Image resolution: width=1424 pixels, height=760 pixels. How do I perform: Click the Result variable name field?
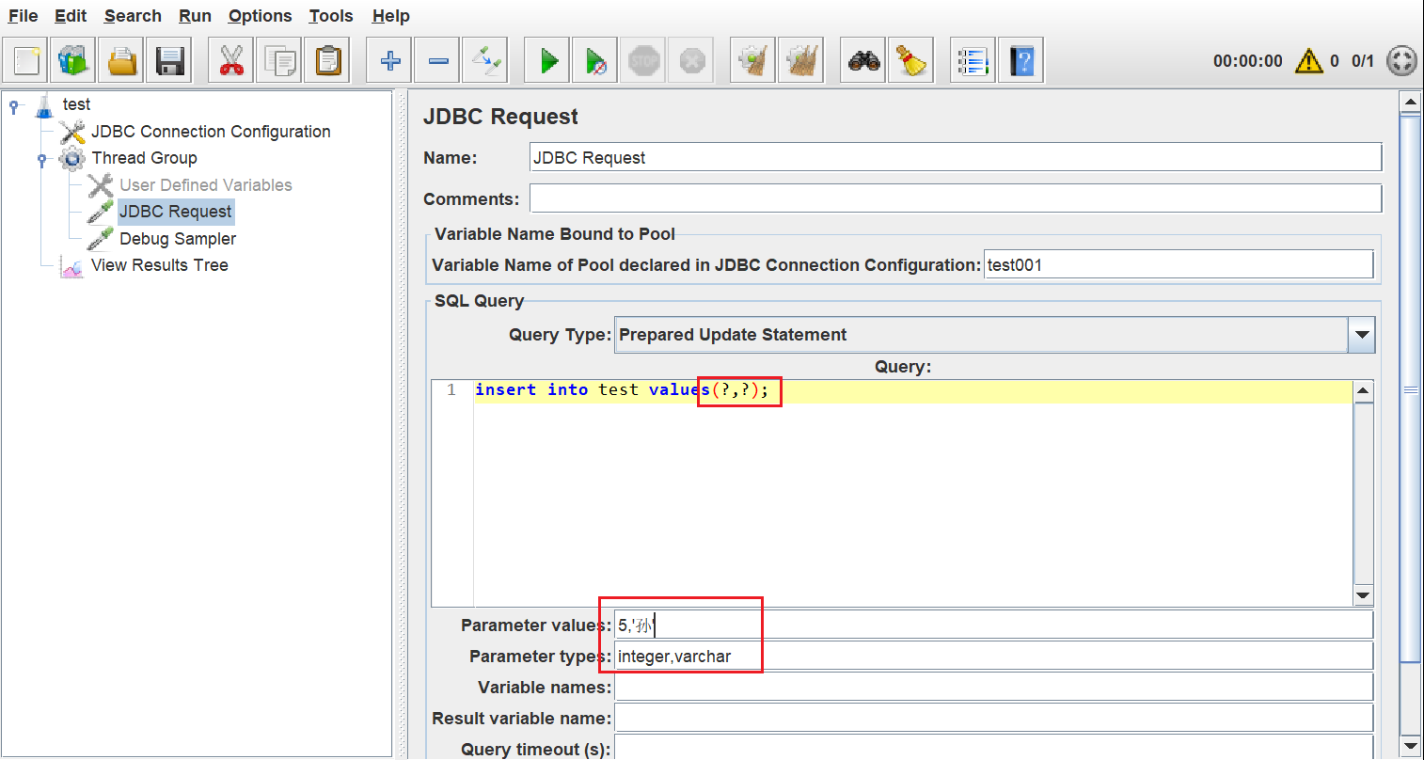993,718
